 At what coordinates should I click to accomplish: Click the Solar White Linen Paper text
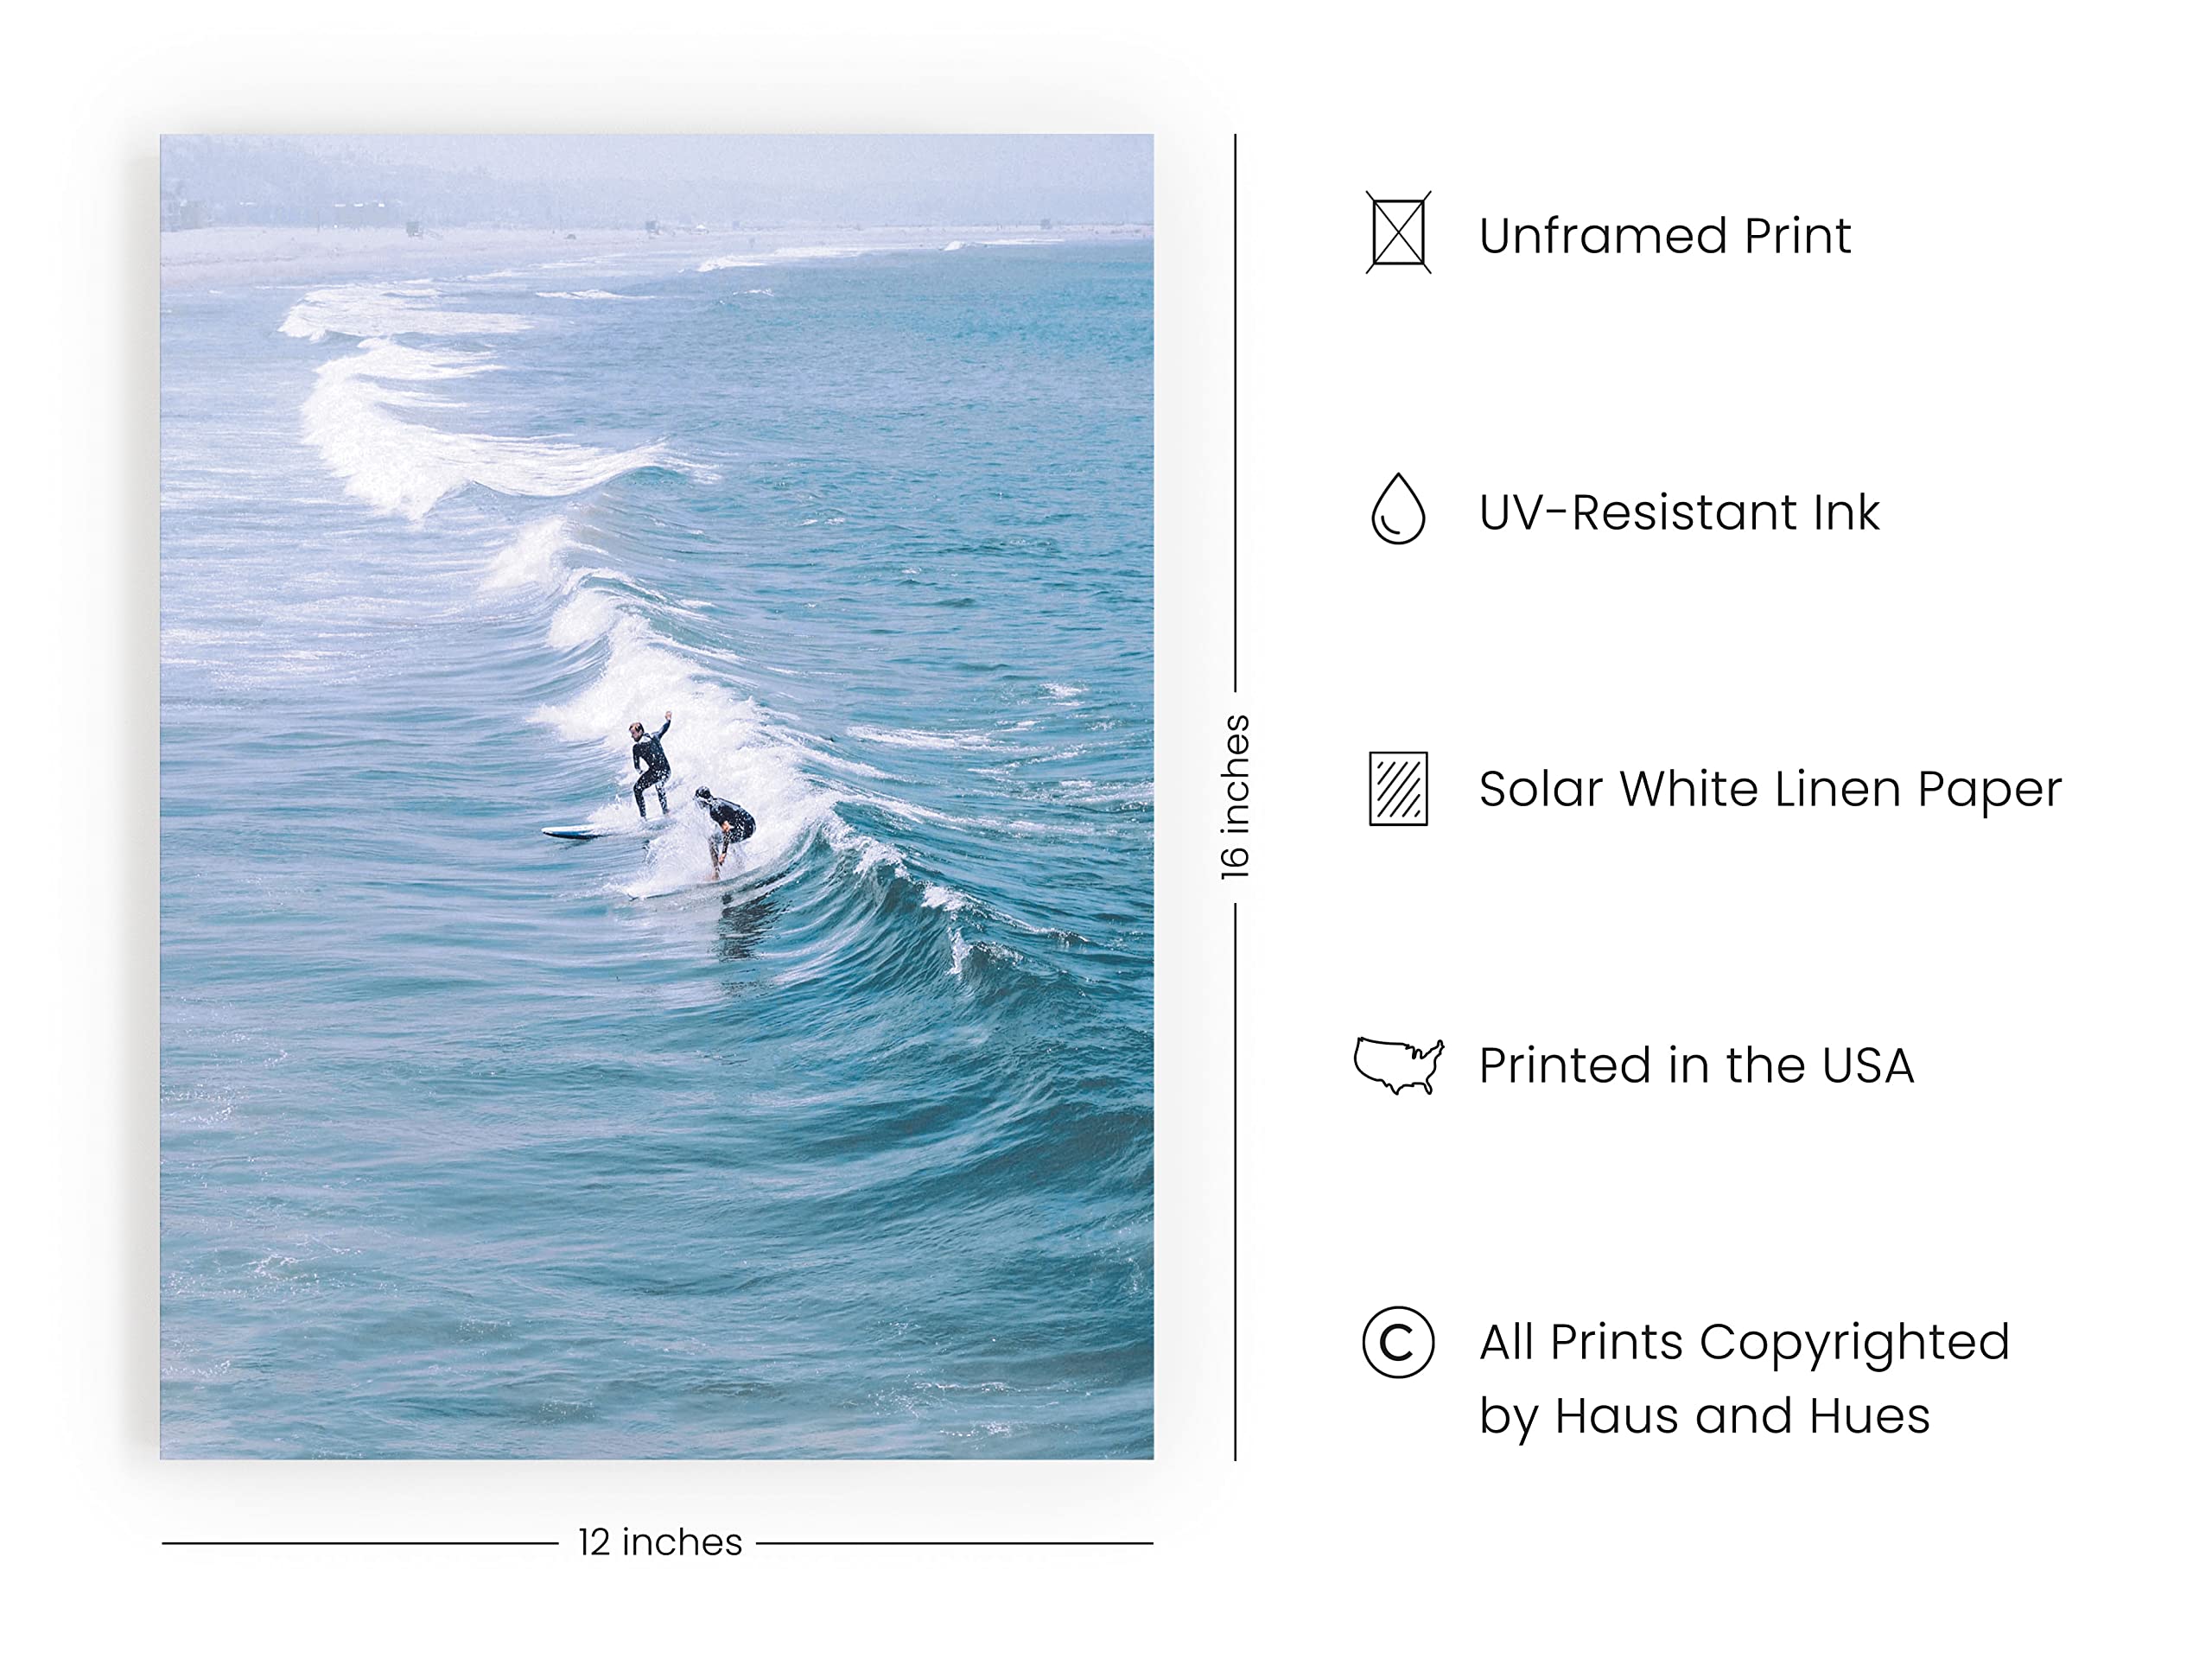click(1770, 789)
